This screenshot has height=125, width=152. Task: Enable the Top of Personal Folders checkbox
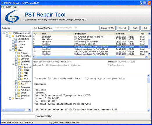coord(10,36)
